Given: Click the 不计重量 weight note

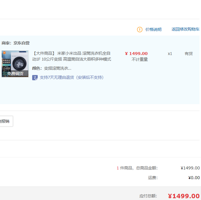Looking at the screenshot, I should [x=140, y=59].
